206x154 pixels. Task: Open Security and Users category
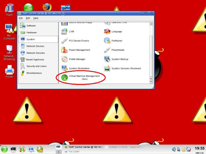38,66
